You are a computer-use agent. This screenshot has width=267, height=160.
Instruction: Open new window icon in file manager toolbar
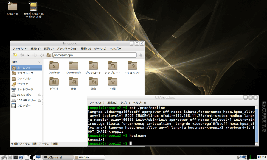pyautogui.click(x=15, y=55)
